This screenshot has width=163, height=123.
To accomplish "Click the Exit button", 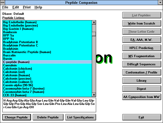I will [x=142, y=117].
